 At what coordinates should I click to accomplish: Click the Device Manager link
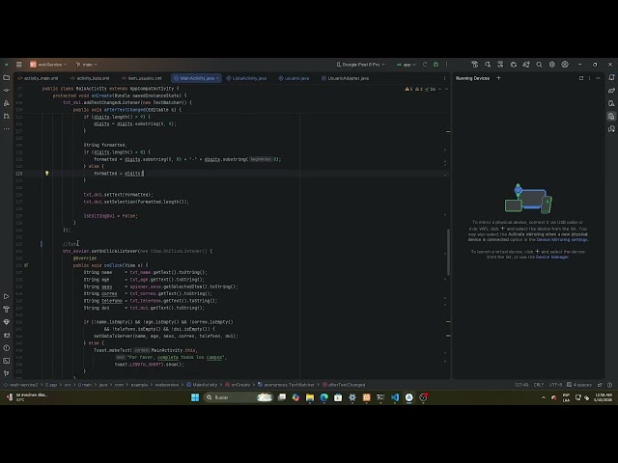pos(551,258)
